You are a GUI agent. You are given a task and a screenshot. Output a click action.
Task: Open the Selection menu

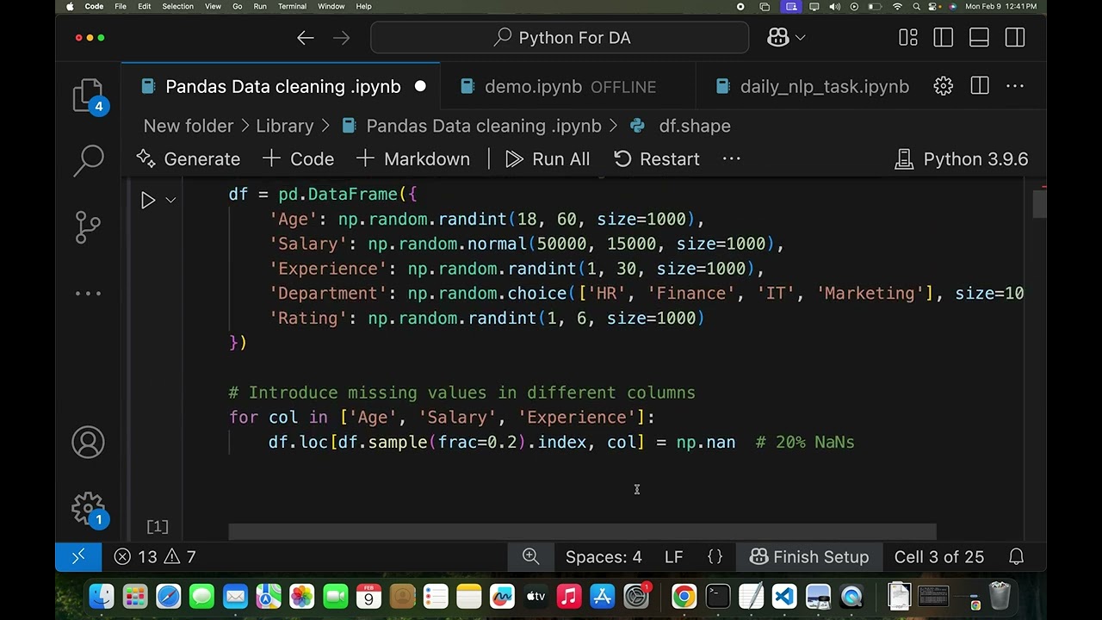[177, 7]
